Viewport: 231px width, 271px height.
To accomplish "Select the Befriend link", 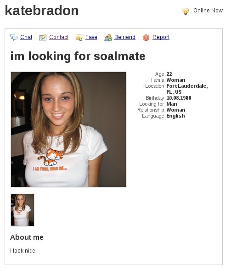I will pos(125,37).
